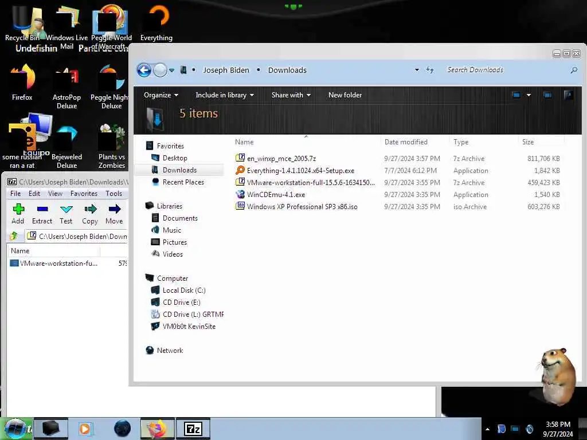Sort files by Type column
The height and width of the screenshot is (440, 587).
pyautogui.click(x=461, y=142)
